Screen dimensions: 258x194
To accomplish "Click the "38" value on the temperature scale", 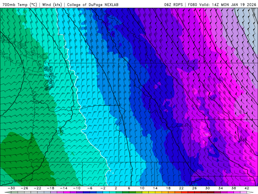I will 233,188.
